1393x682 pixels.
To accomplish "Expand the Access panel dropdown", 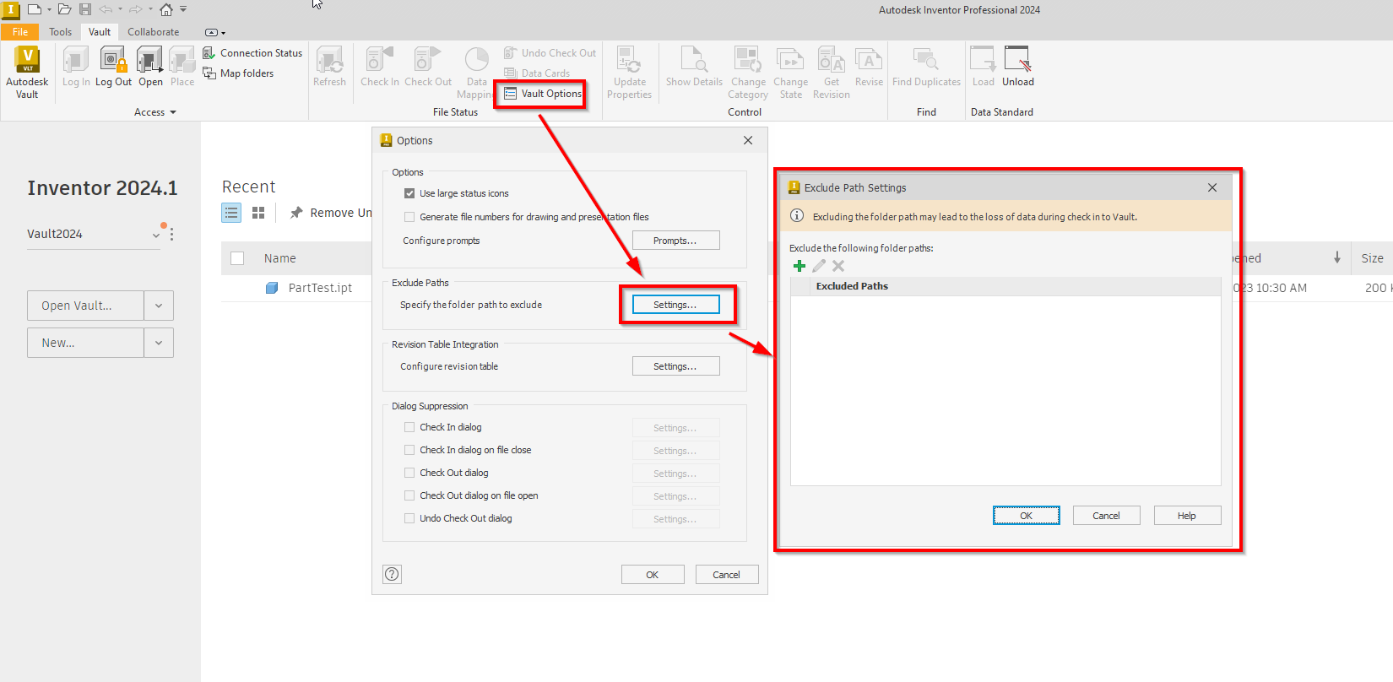I will (173, 112).
